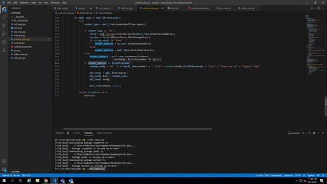Open the Extensions view
327x184 pixels.
tap(4, 42)
